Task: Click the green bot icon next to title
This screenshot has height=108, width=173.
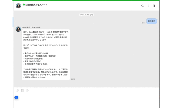Action: tap(24, 5)
